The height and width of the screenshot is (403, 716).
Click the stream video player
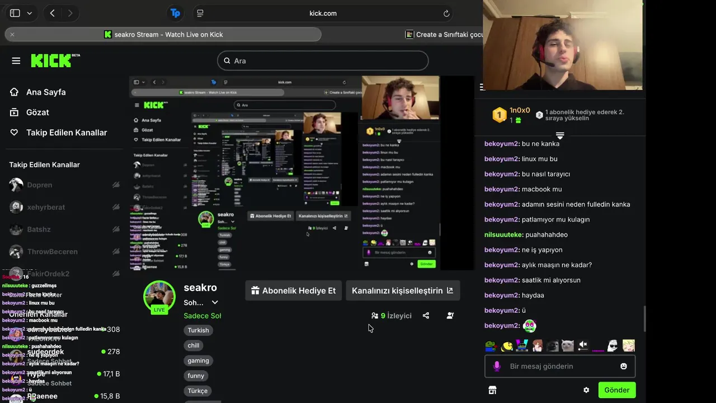(302, 173)
